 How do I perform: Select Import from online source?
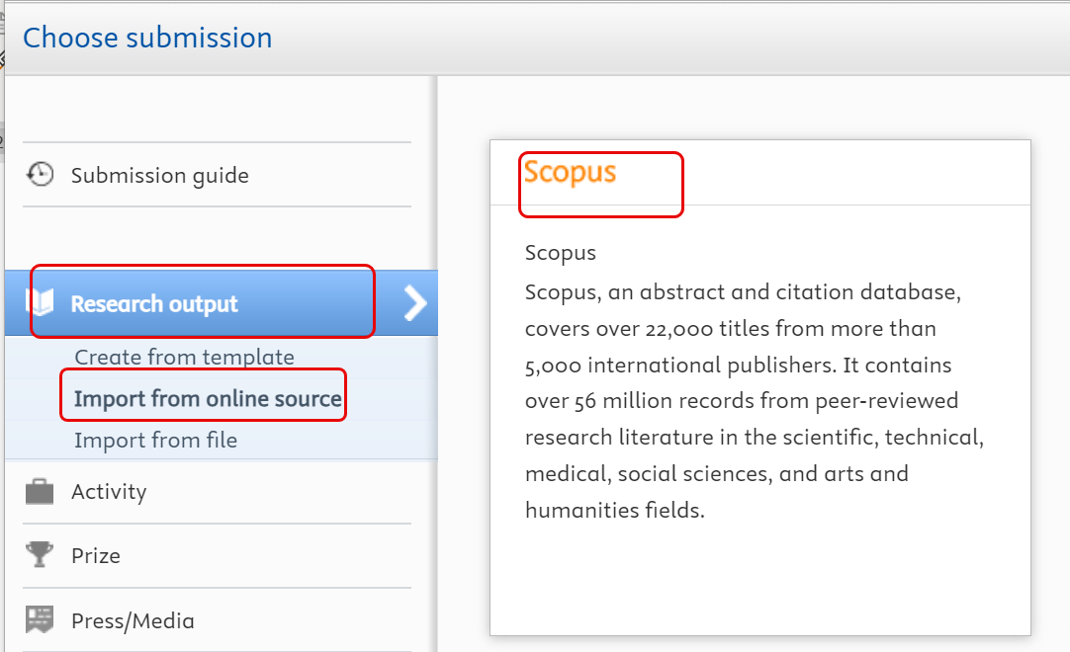(203, 394)
